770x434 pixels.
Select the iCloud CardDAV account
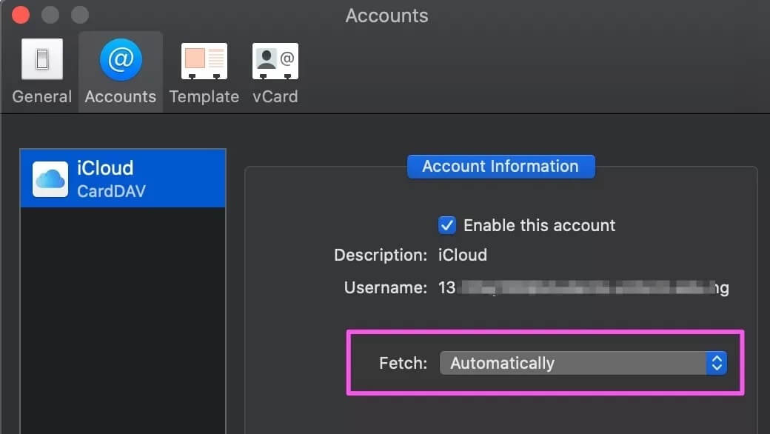point(123,178)
